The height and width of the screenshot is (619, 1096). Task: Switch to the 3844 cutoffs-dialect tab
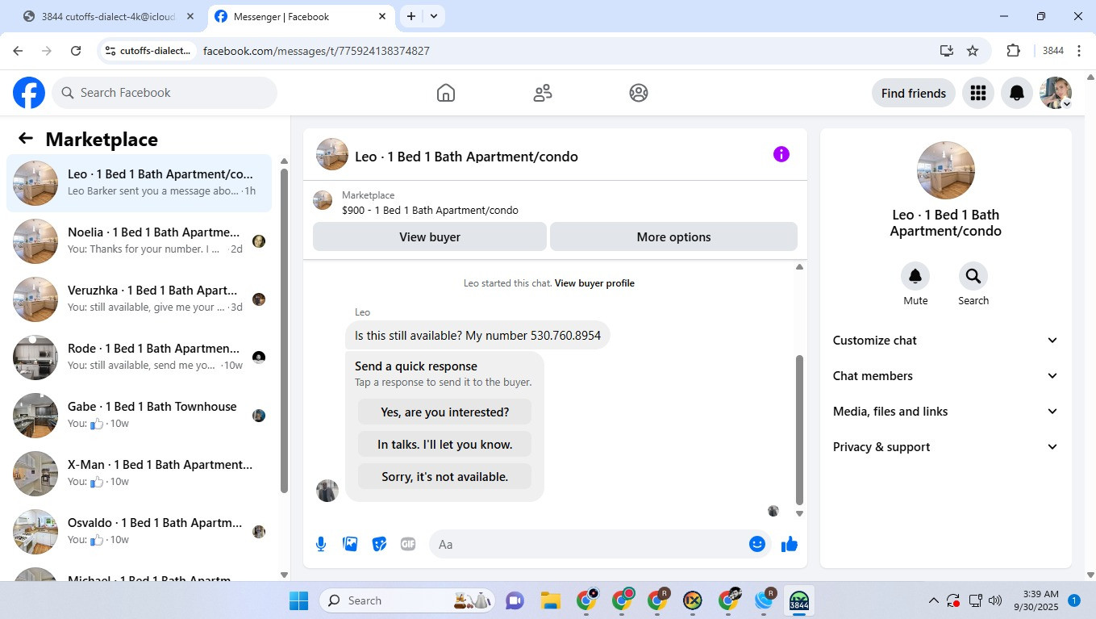110,16
